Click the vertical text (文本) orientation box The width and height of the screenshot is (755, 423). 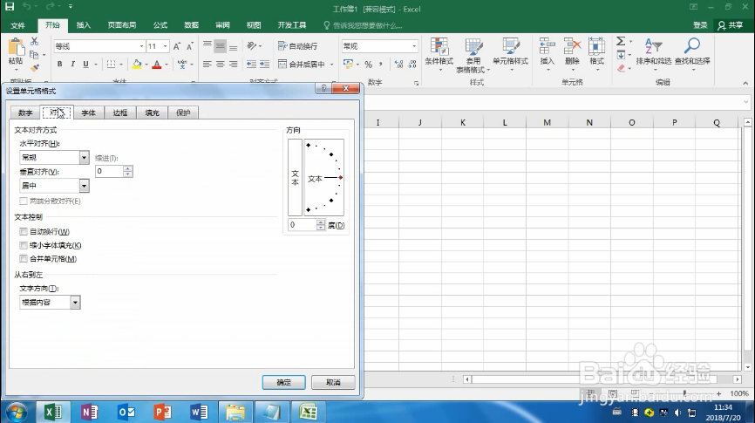point(296,177)
